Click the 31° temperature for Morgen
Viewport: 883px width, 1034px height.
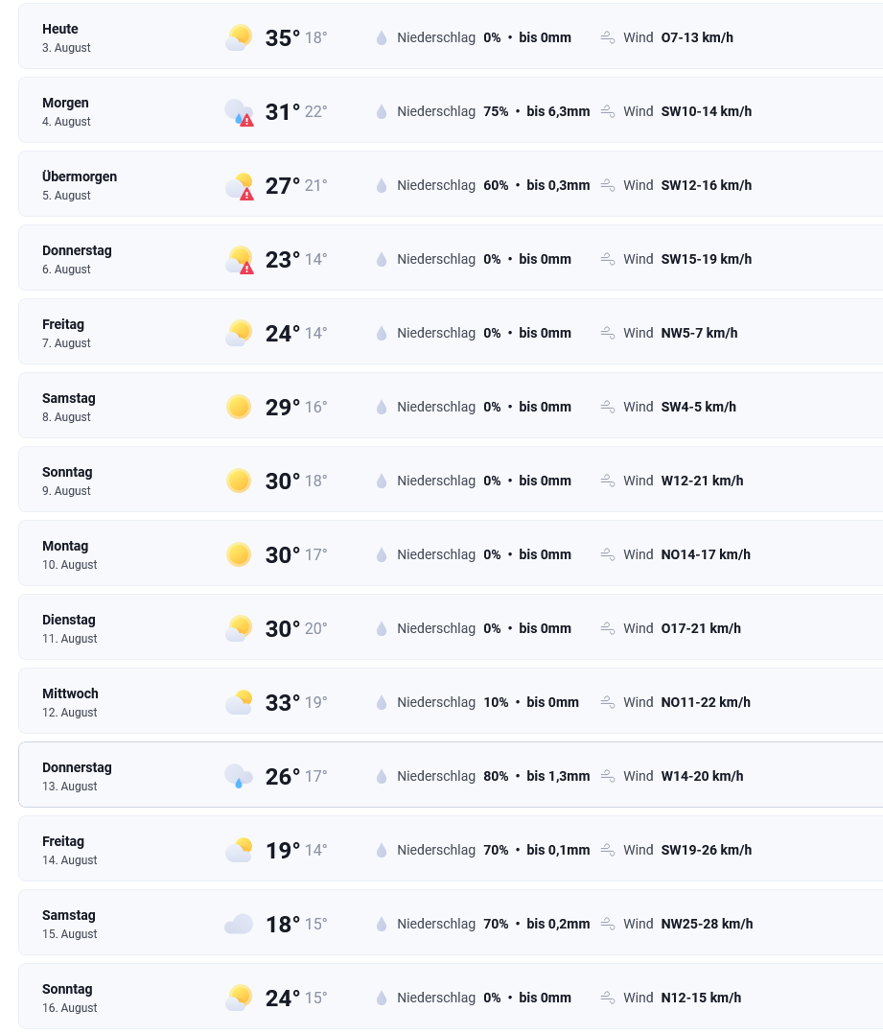pos(282,111)
